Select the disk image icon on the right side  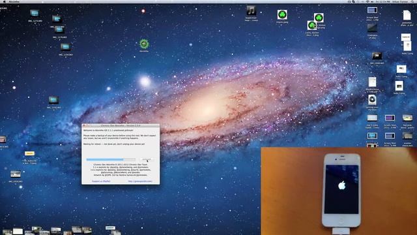tap(372, 100)
